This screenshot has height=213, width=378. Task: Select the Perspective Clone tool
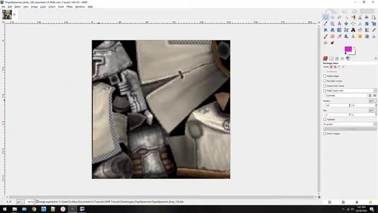[367, 36]
